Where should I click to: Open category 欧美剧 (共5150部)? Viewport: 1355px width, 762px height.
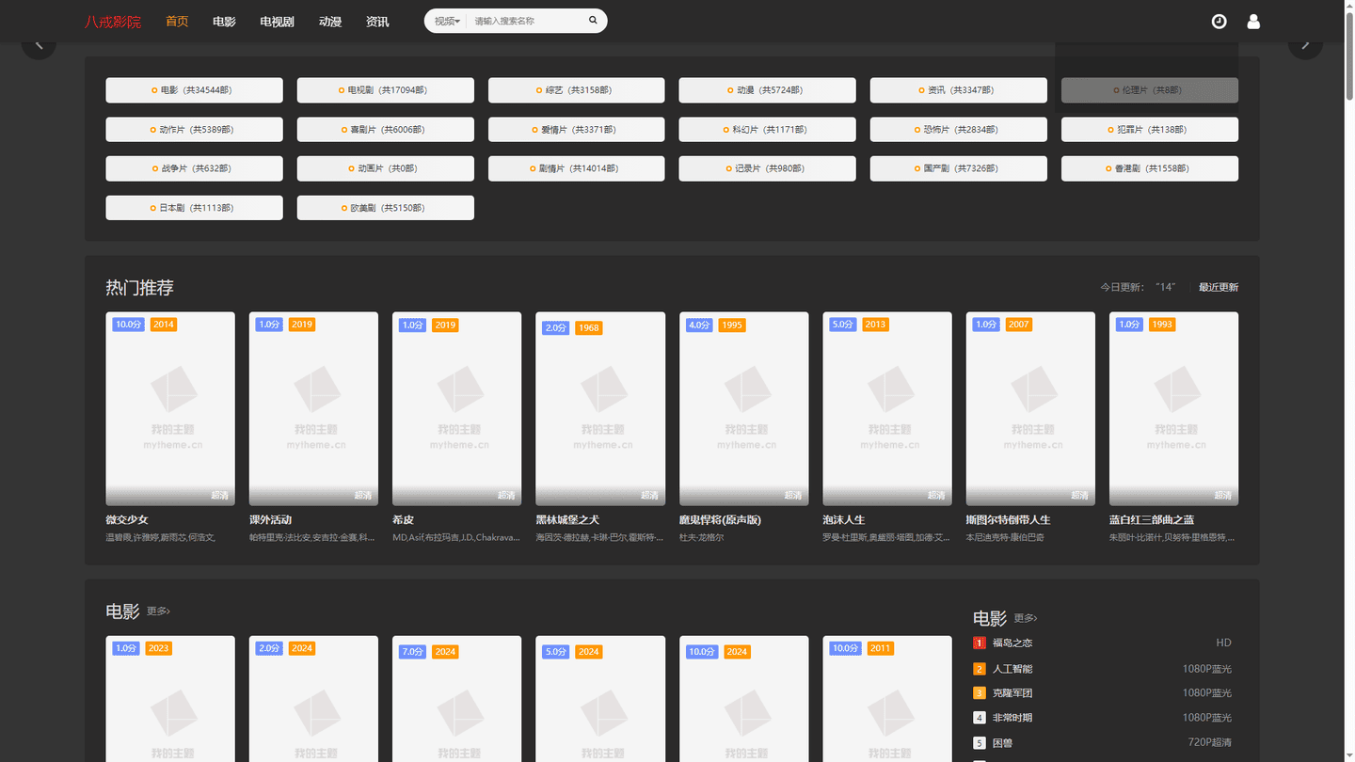pyautogui.click(x=386, y=208)
